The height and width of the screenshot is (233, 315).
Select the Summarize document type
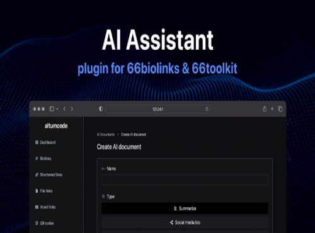tap(185, 208)
